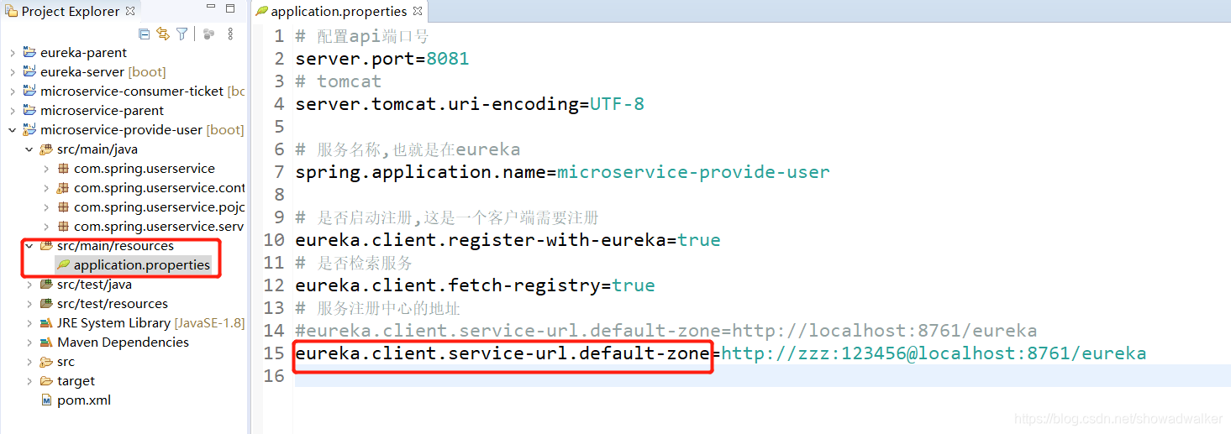
Task: Click the focus on active task icon
Action: (x=208, y=34)
